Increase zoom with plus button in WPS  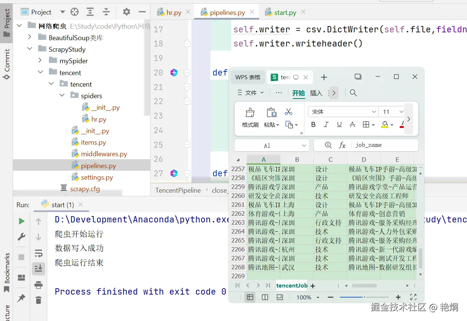(x=398, y=297)
